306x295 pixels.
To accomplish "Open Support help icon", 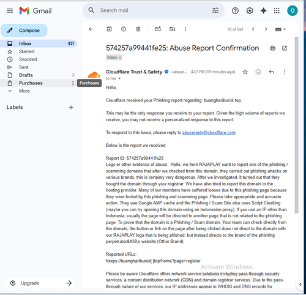I will click(x=235, y=10).
